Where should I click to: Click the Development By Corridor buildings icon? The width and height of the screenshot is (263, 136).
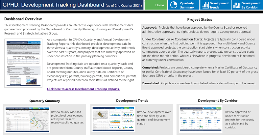point(237,5)
